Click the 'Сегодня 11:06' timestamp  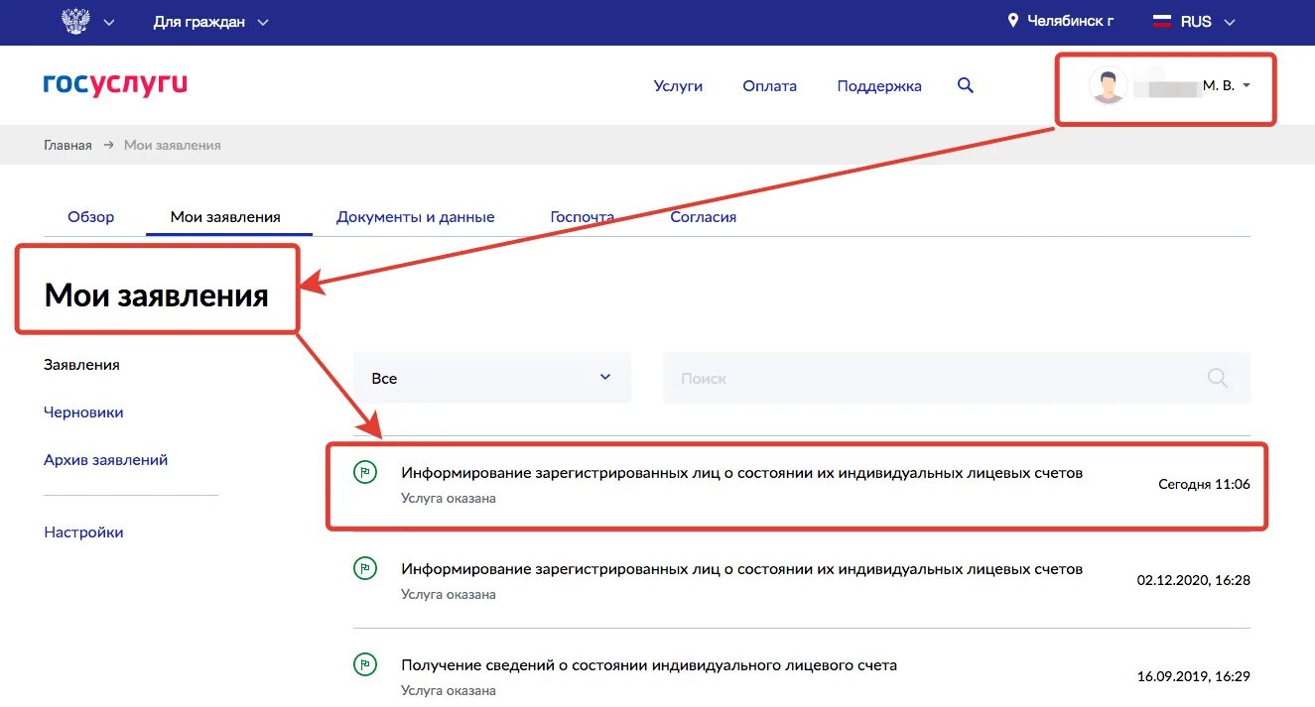coord(1204,484)
